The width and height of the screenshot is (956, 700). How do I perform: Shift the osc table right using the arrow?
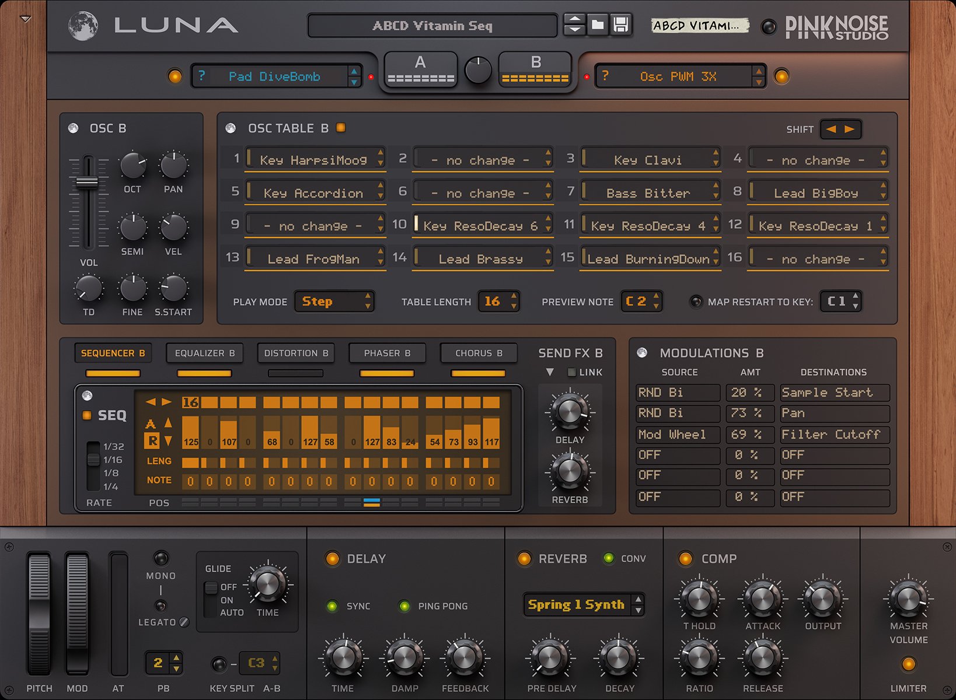point(850,129)
